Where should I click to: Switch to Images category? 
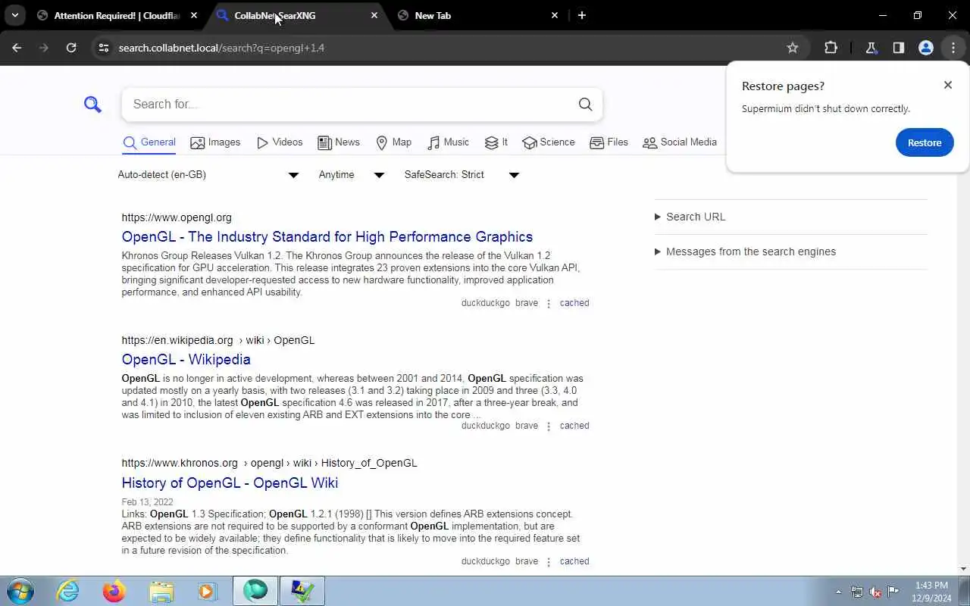215,142
